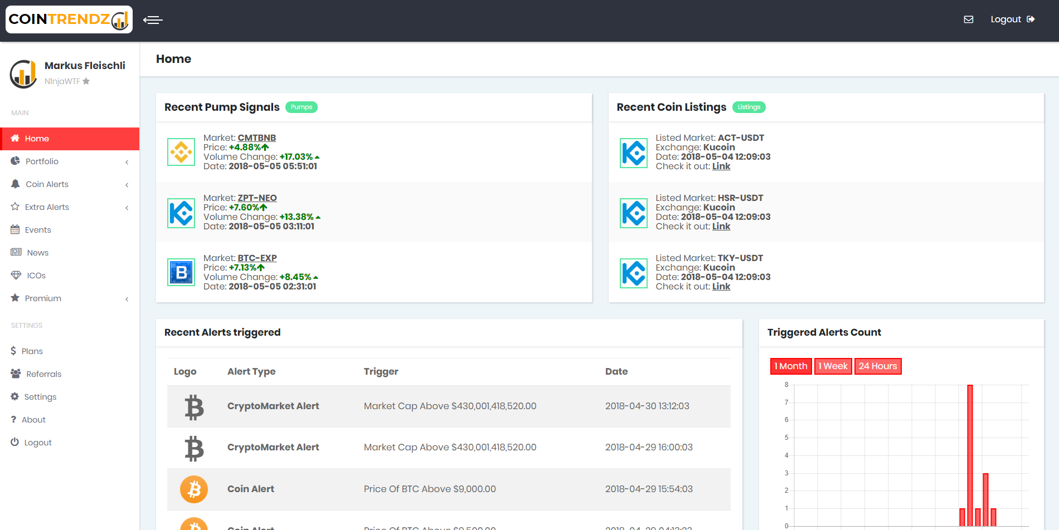Viewport: 1059px width, 530px height.
Task: Click the Kucoin logo for TKY-USDT listing
Action: click(x=634, y=273)
